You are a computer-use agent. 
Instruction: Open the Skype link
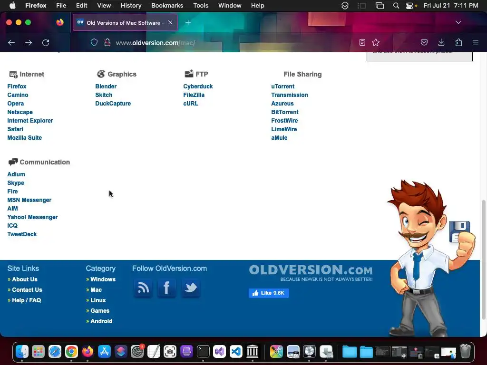pos(16,183)
